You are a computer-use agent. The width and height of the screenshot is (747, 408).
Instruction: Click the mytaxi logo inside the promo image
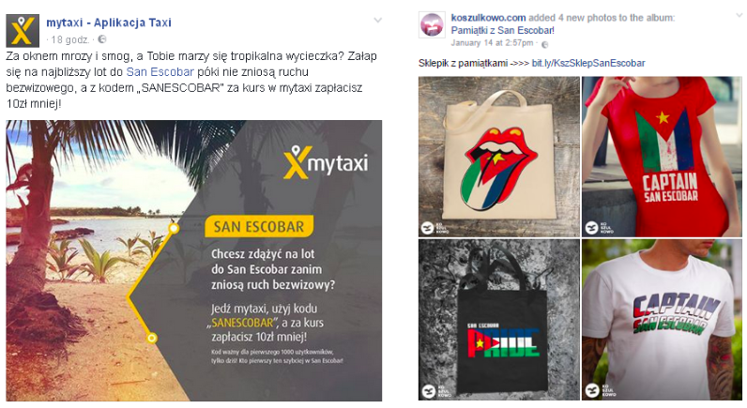[326, 162]
